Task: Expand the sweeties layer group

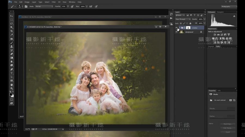Action: coord(180,28)
